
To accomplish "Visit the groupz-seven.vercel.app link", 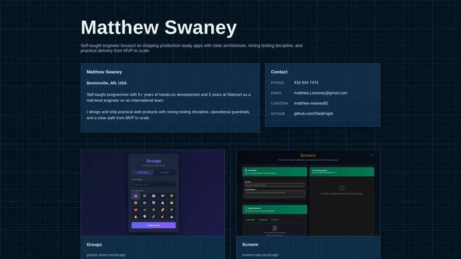I will pyautogui.click(x=106, y=255).
